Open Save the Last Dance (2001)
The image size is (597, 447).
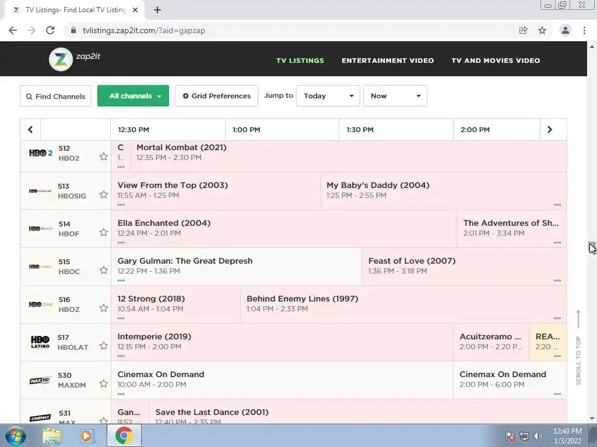click(358, 411)
